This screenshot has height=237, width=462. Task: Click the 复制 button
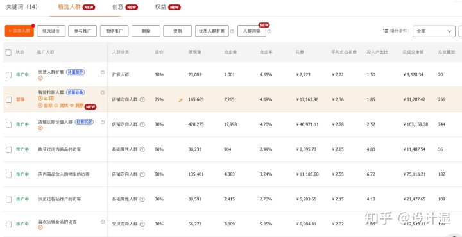177,31
